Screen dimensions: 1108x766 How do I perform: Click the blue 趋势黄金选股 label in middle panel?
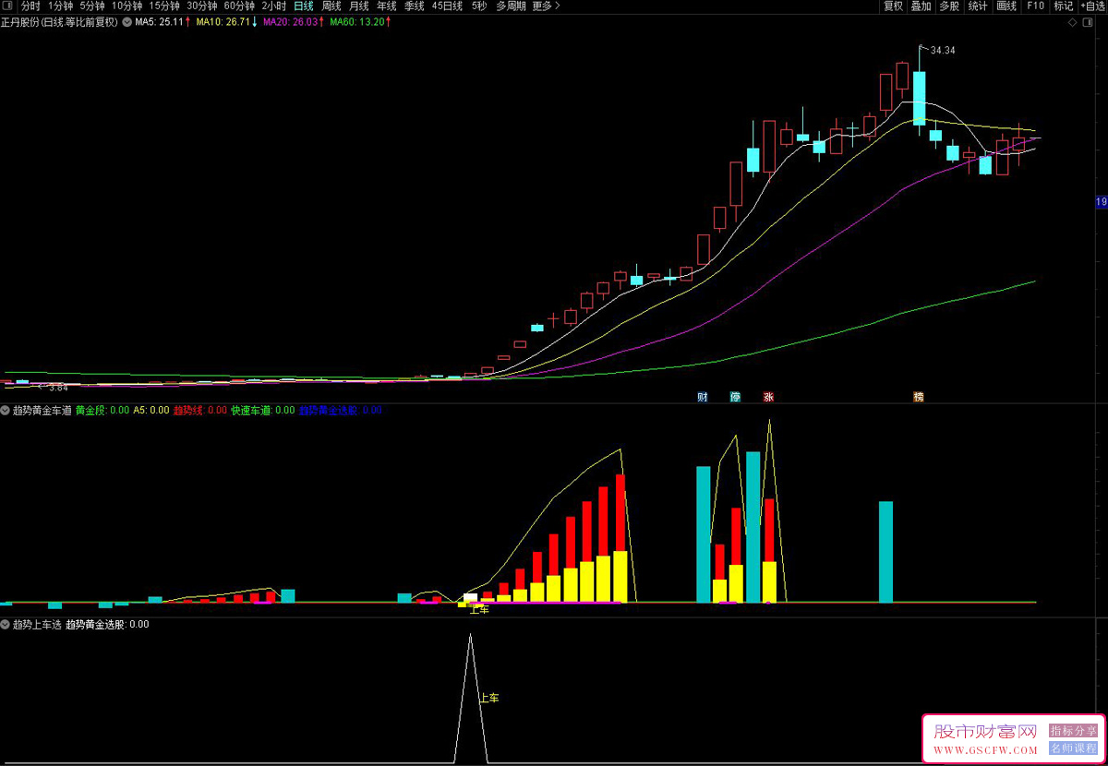tap(340, 410)
